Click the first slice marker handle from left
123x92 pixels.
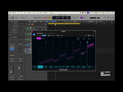point(46,42)
